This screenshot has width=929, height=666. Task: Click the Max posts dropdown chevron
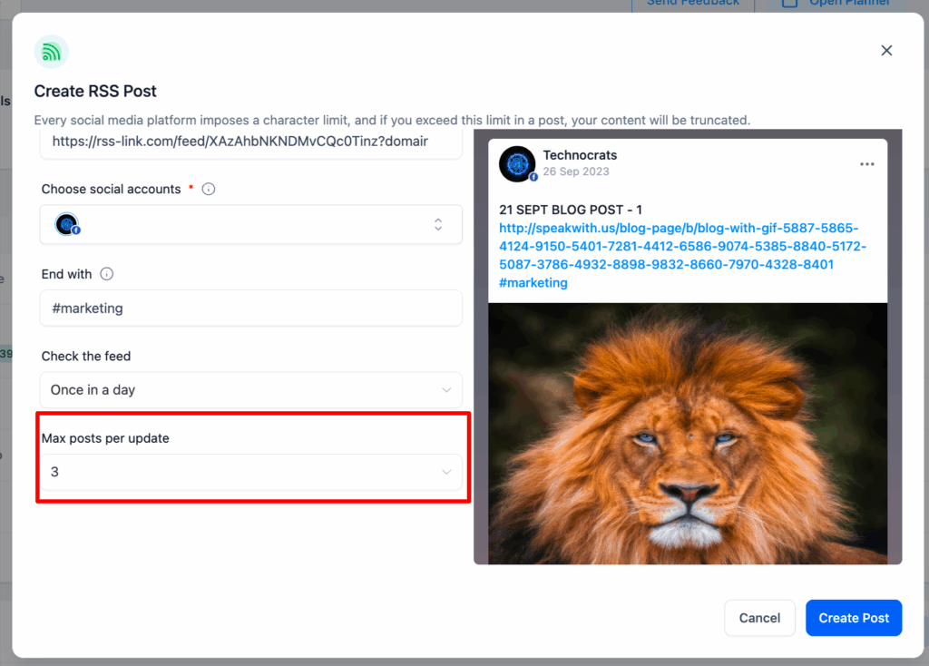(446, 472)
